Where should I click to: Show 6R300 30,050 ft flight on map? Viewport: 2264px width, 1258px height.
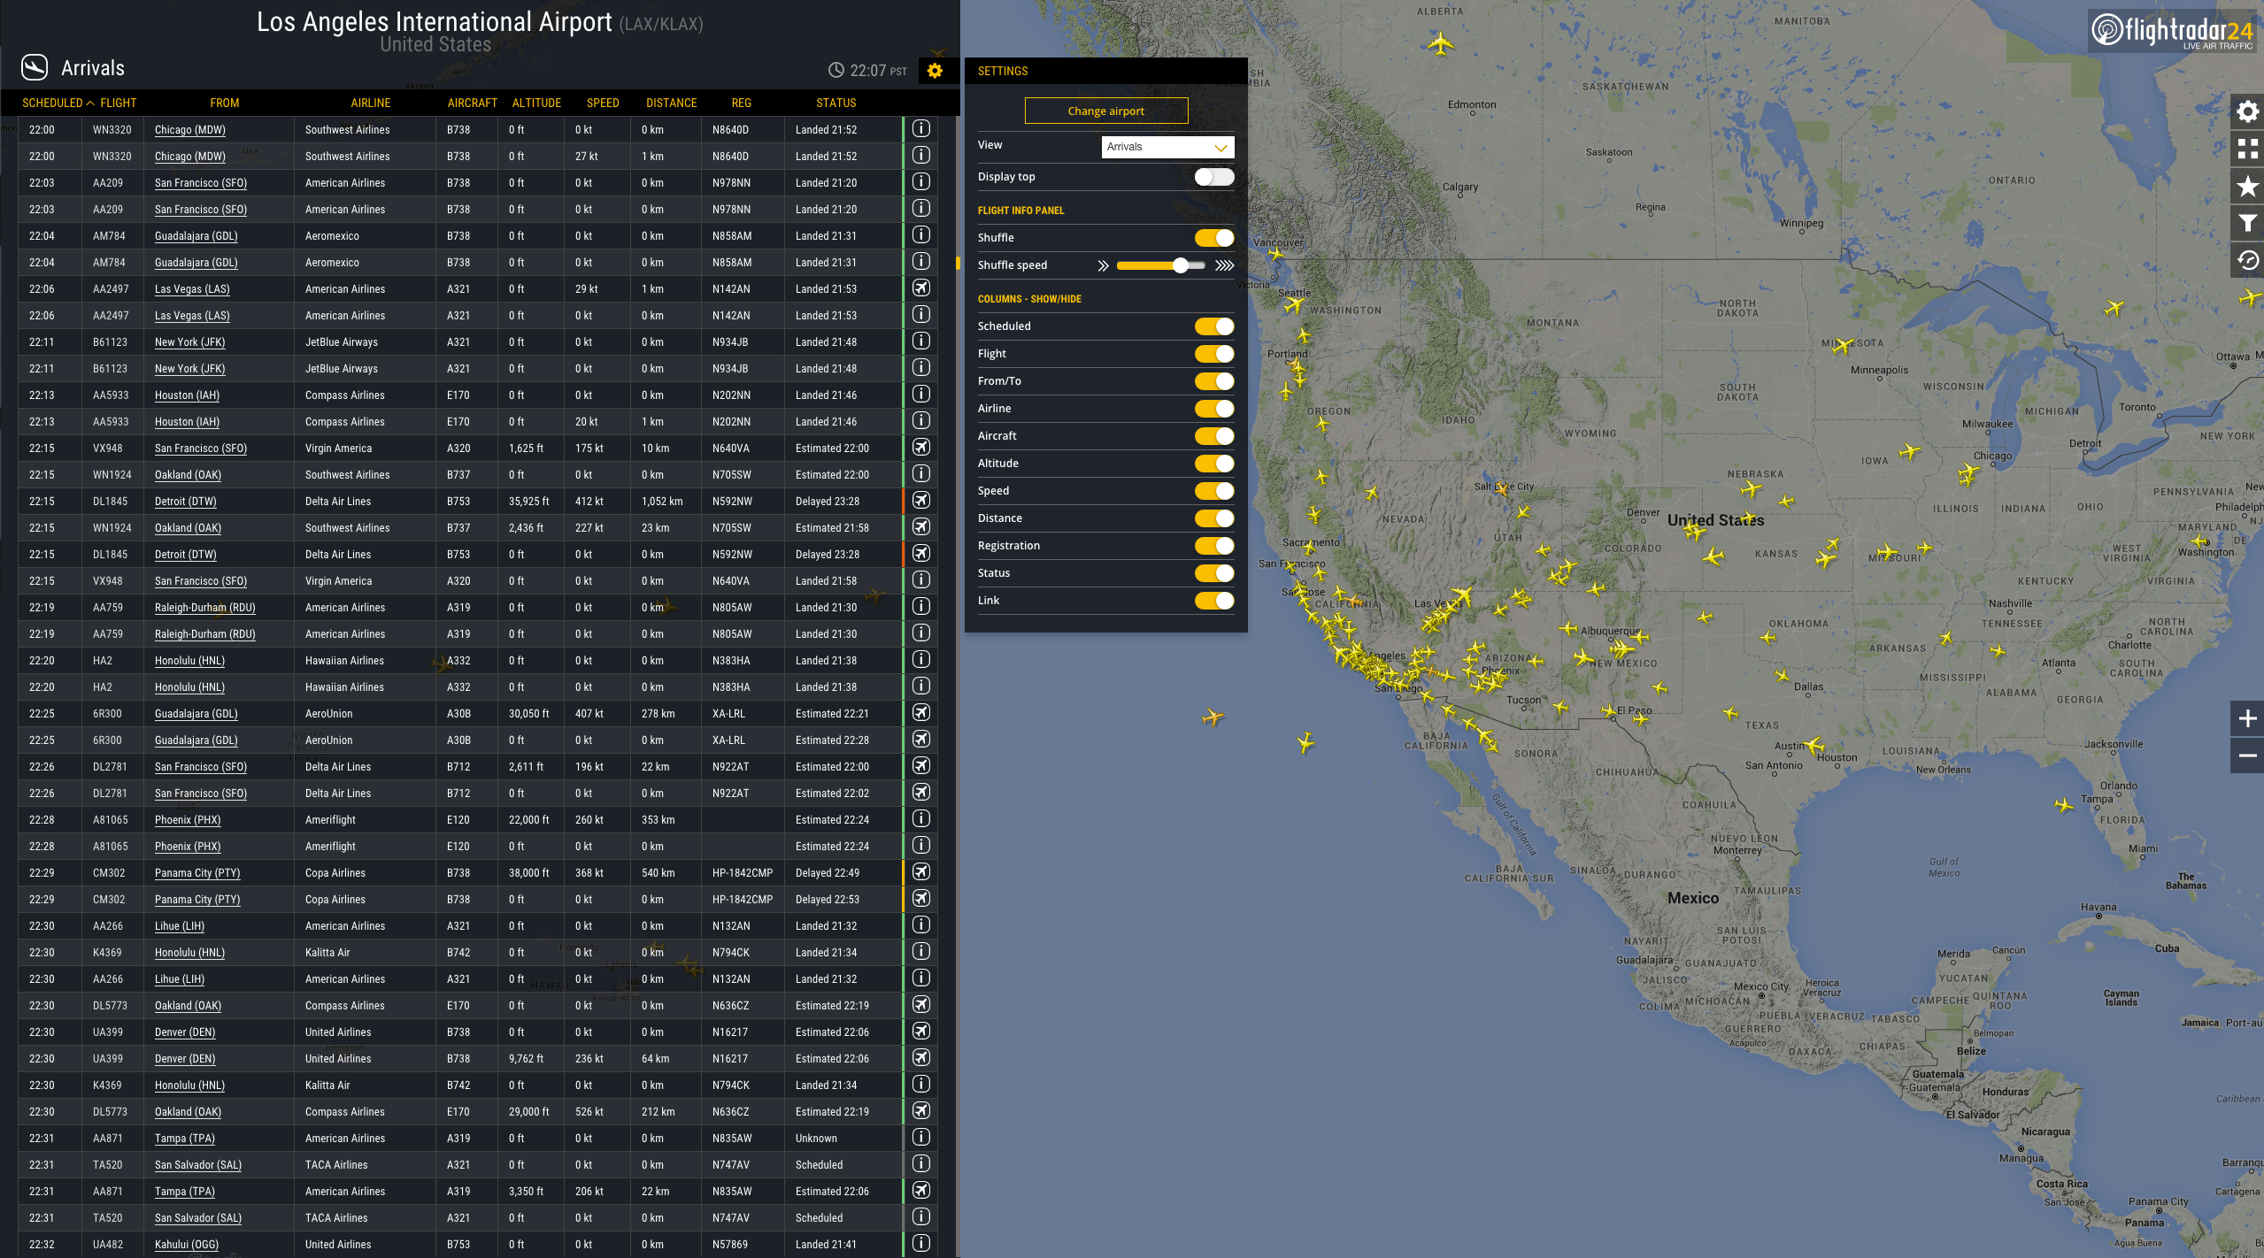pyautogui.click(x=921, y=713)
